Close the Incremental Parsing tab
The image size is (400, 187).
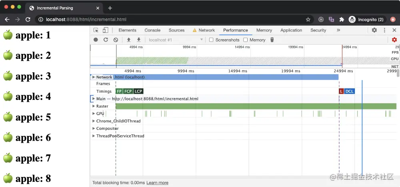[98, 8]
